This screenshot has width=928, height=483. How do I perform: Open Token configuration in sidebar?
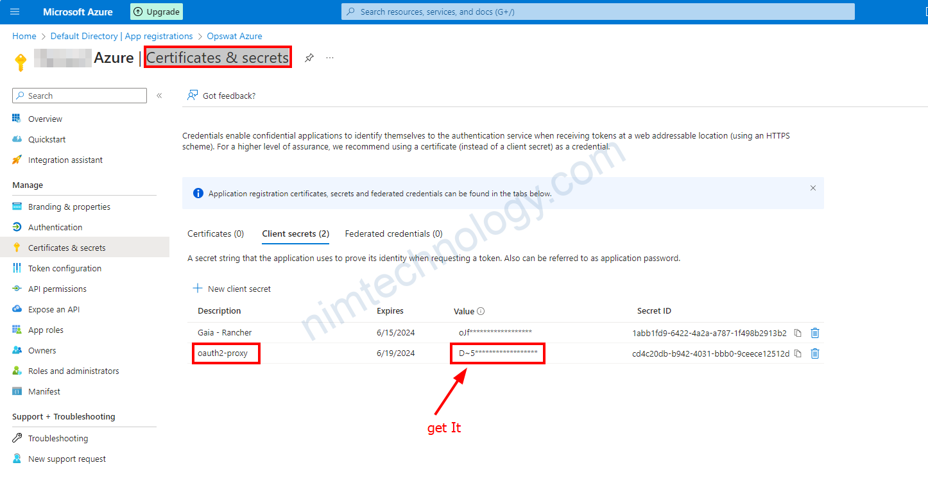pyautogui.click(x=64, y=269)
